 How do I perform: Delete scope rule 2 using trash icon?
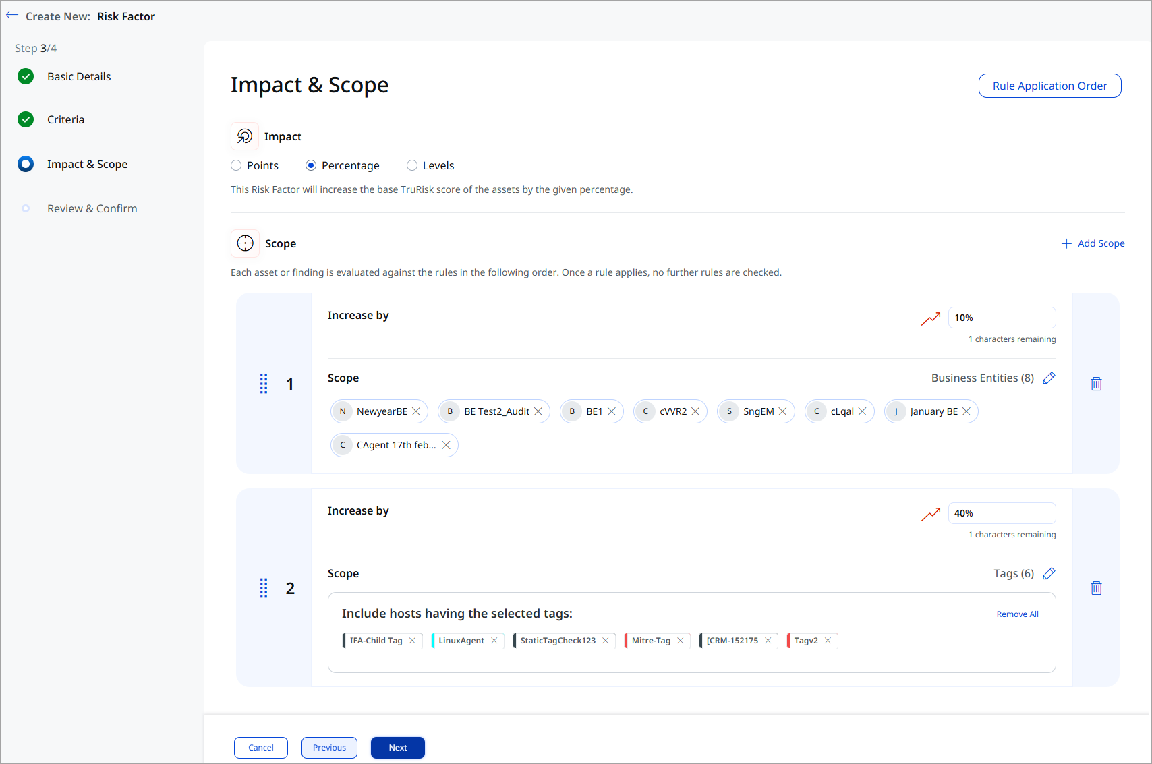(1096, 587)
